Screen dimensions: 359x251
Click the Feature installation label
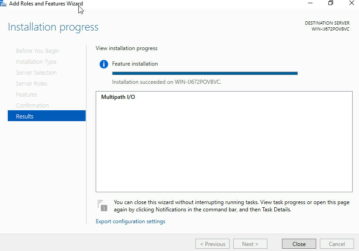[135, 64]
